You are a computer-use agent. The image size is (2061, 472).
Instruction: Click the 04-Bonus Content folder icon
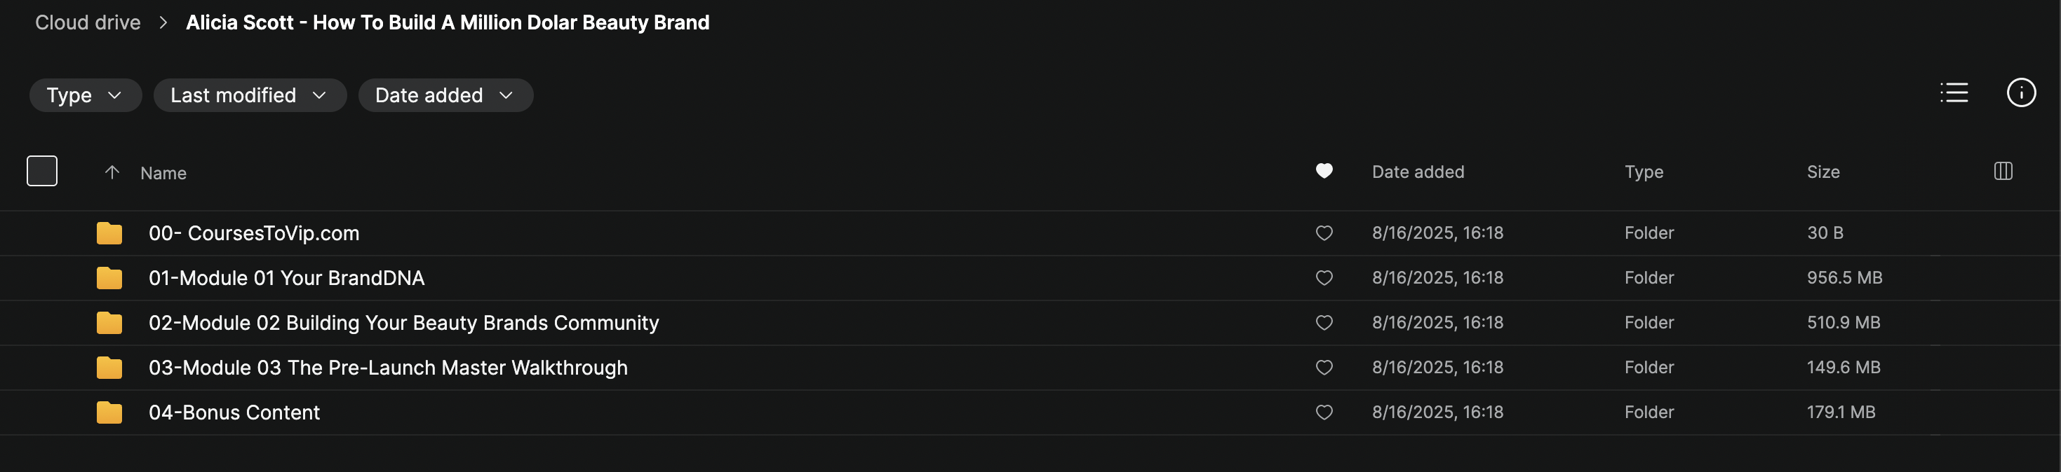[109, 413]
